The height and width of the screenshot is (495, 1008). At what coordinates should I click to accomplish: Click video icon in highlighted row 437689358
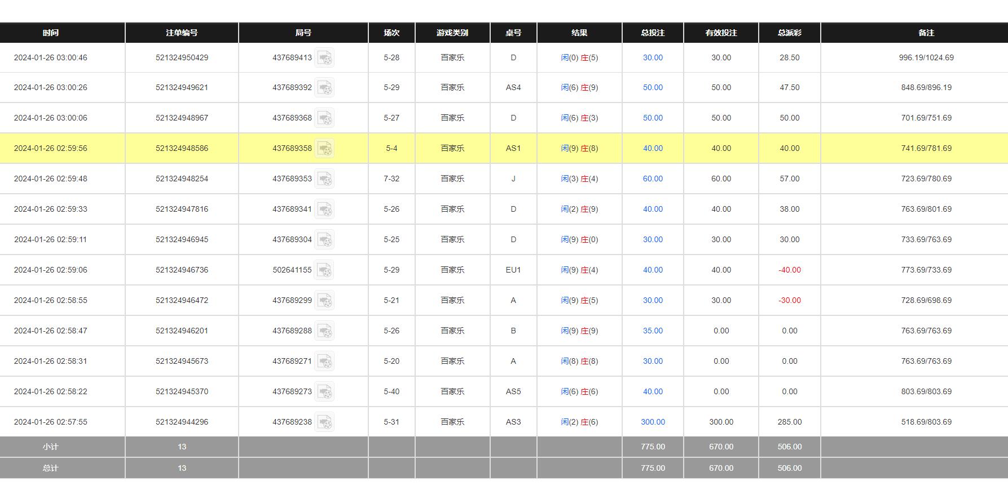[324, 149]
